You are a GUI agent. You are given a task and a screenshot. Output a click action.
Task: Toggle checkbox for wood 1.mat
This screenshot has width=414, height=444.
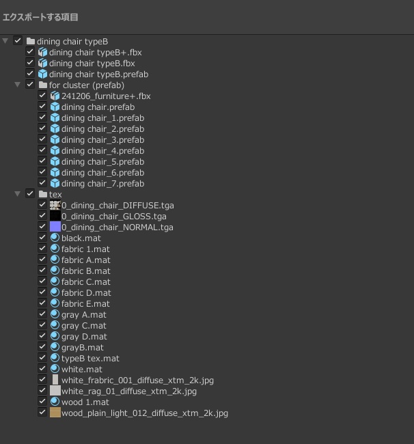pyautogui.click(x=42, y=401)
